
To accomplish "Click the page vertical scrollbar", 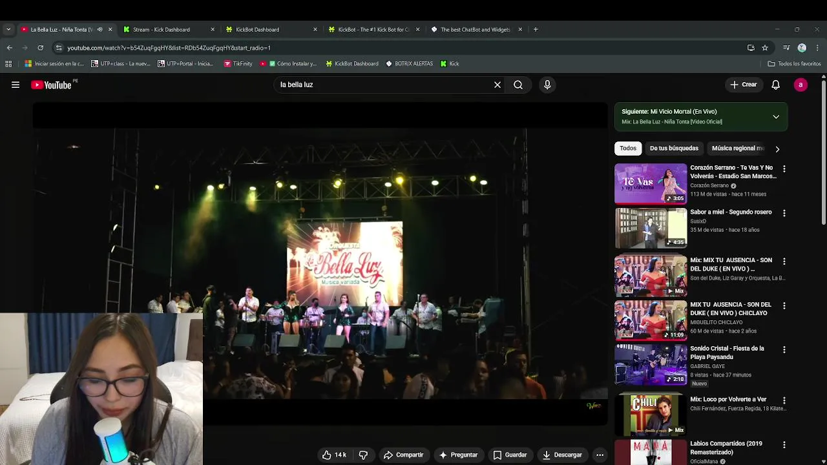I will point(823,152).
